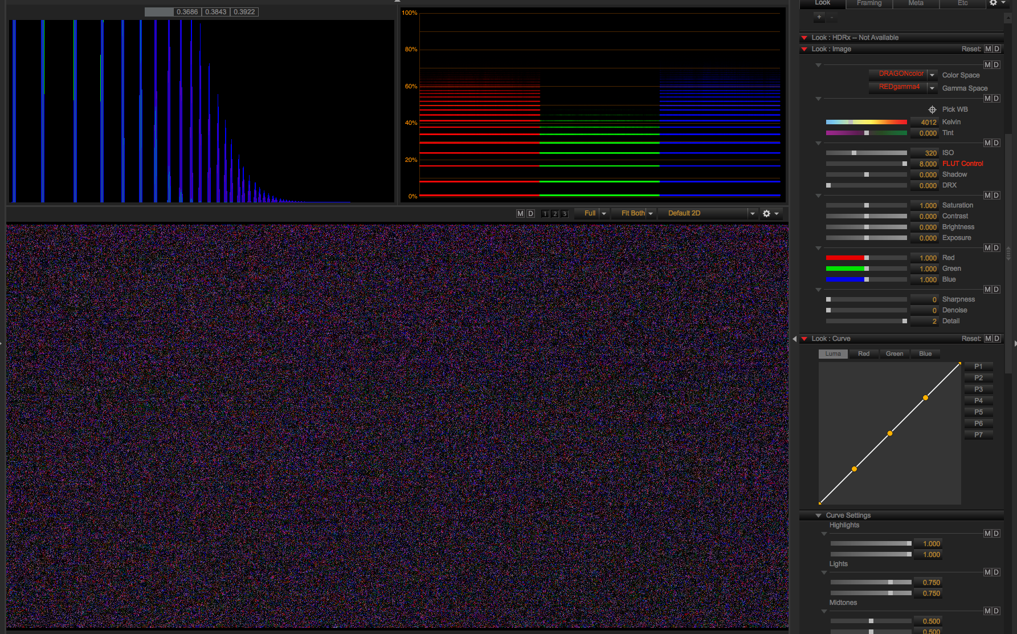The width and height of the screenshot is (1017, 634).
Task: Select viewer preset 2
Action: coord(555,214)
